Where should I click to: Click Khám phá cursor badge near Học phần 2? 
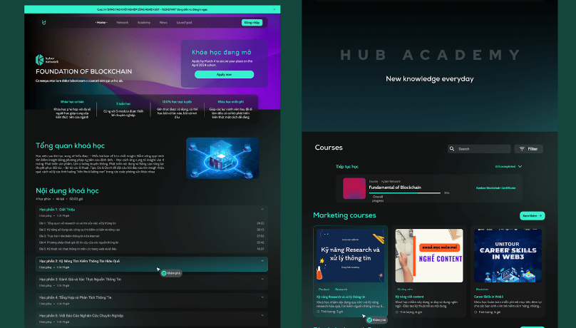coord(171,273)
